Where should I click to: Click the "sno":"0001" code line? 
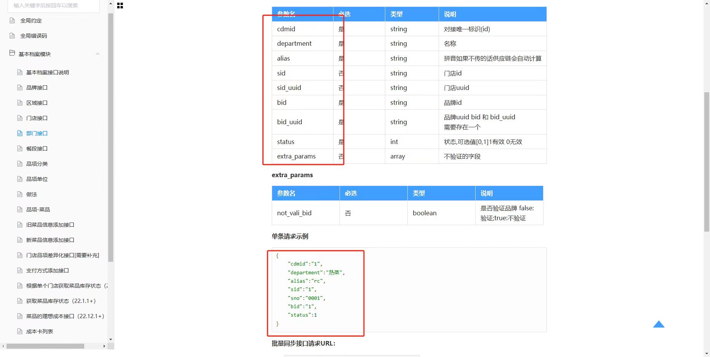coord(306,298)
